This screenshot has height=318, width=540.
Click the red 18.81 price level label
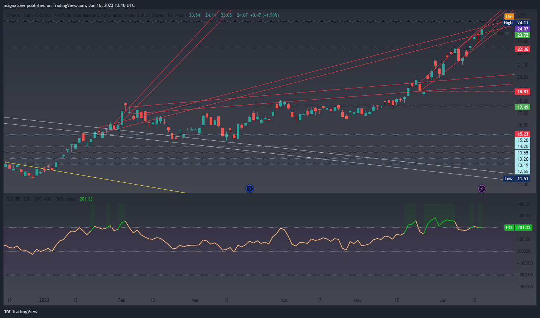click(522, 92)
